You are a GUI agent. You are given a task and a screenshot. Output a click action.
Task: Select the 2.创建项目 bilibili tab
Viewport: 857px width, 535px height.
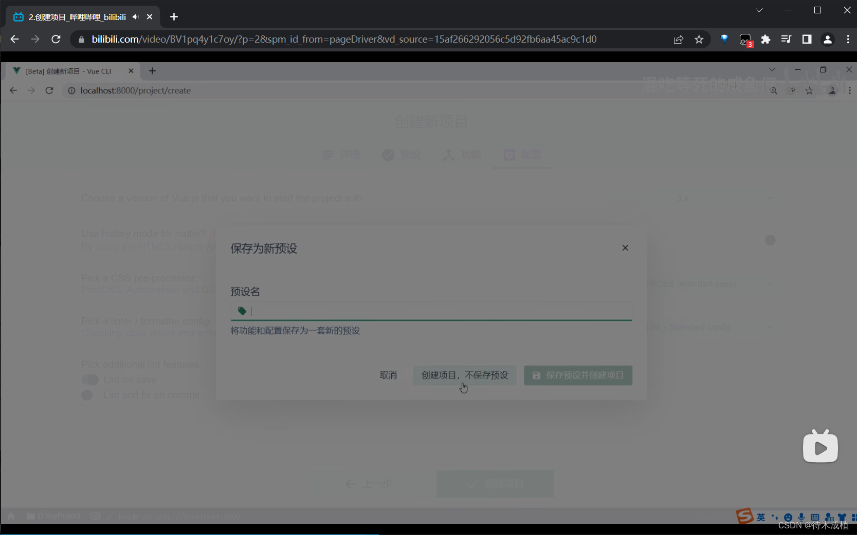point(82,17)
